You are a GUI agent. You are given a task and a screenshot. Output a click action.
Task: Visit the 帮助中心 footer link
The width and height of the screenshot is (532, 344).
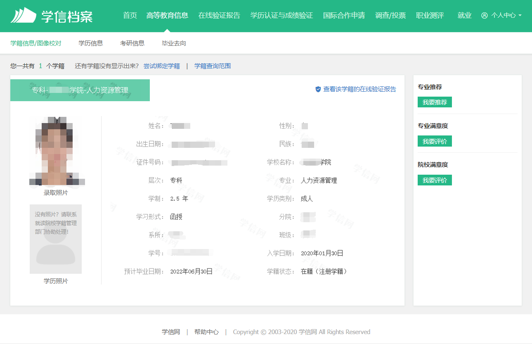click(206, 331)
